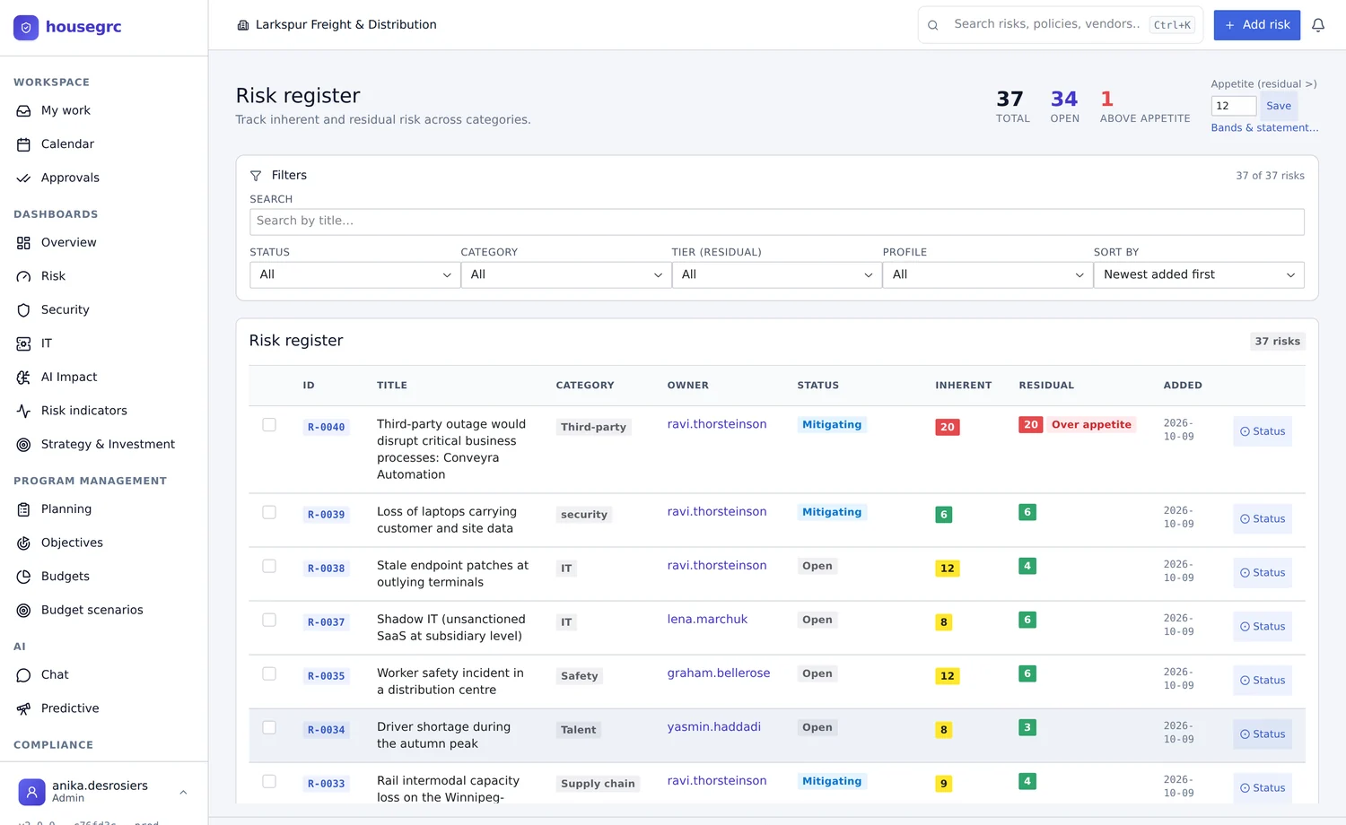Open the Status filter dropdown
The width and height of the screenshot is (1346, 825).
click(354, 274)
